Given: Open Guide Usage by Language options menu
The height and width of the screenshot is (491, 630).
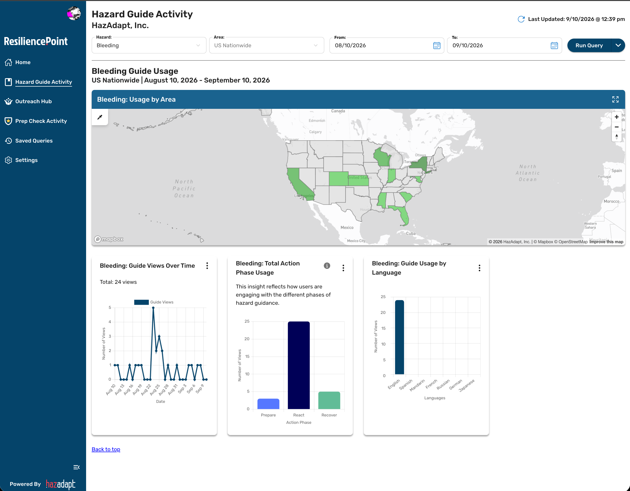Looking at the screenshot, I should point(480,268).
